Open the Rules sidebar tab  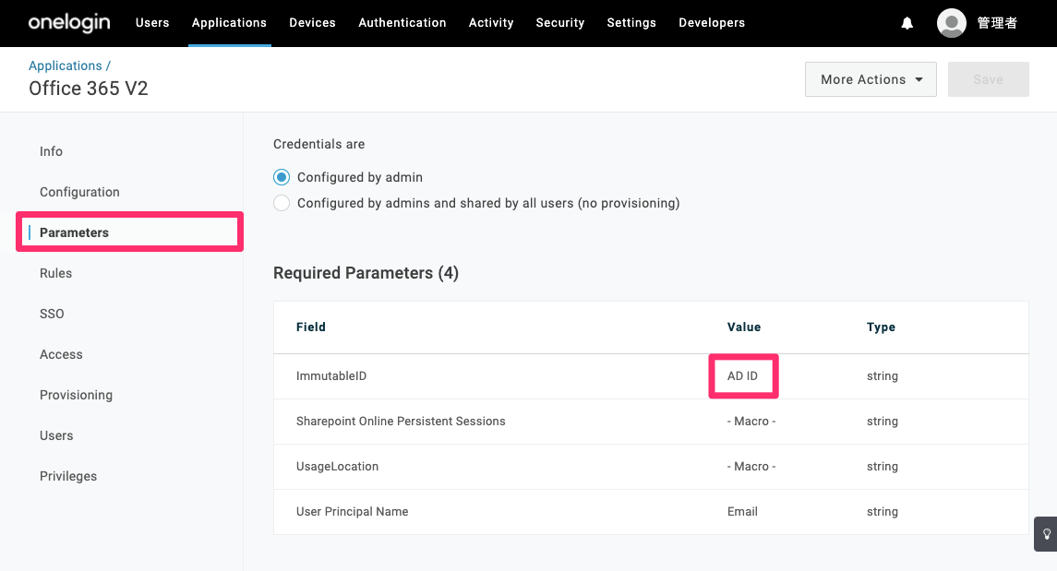point(56,273)
